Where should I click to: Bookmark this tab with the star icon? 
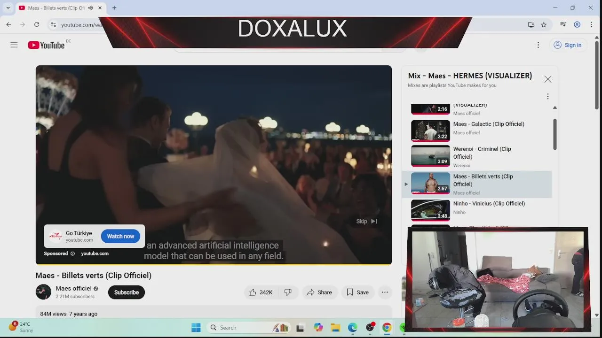pyautogui.click(x=544, y=24)
